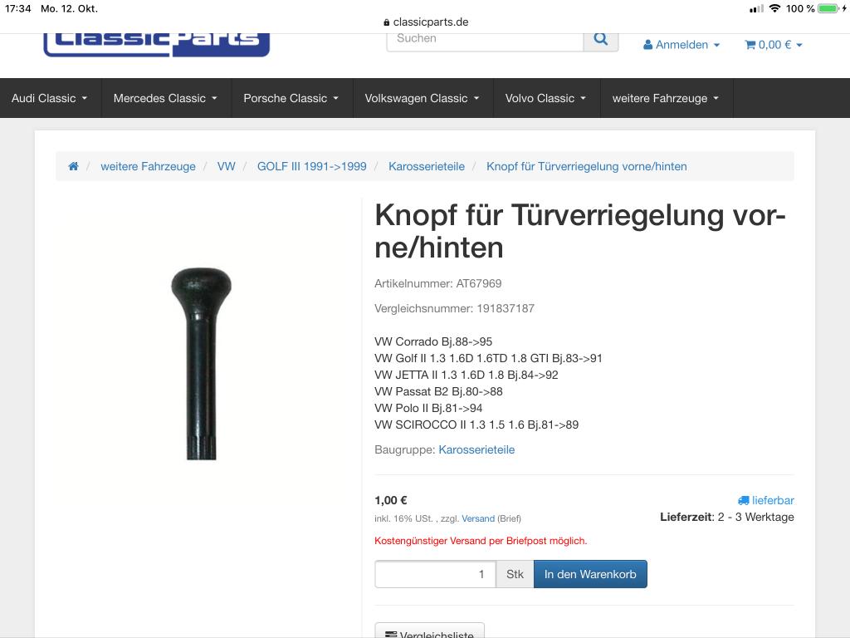The width and height of the screenshot is (850, 638).
Task: Open the Porsche Classic dropdown
Action: pyautogui.click(x=291, y=98)
